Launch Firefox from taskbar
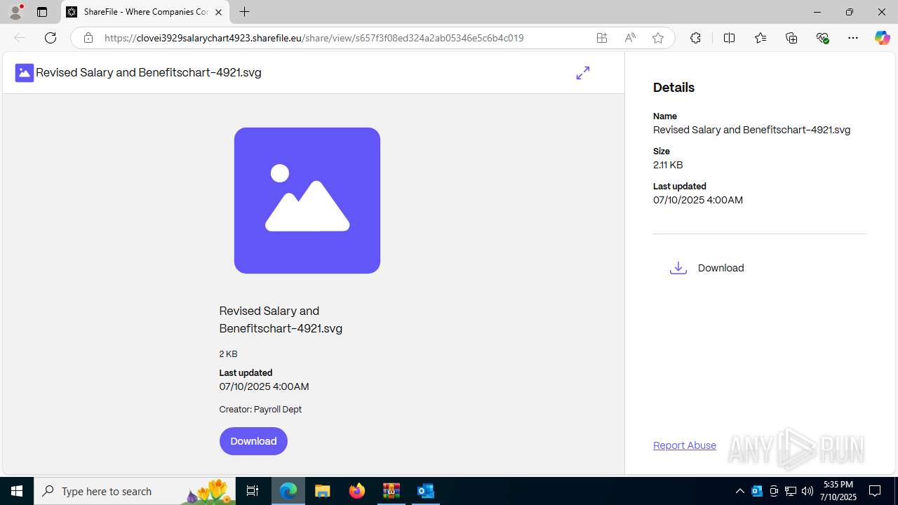Image resolution: width=898 pixels, height=505 pixels. (357, 491)
